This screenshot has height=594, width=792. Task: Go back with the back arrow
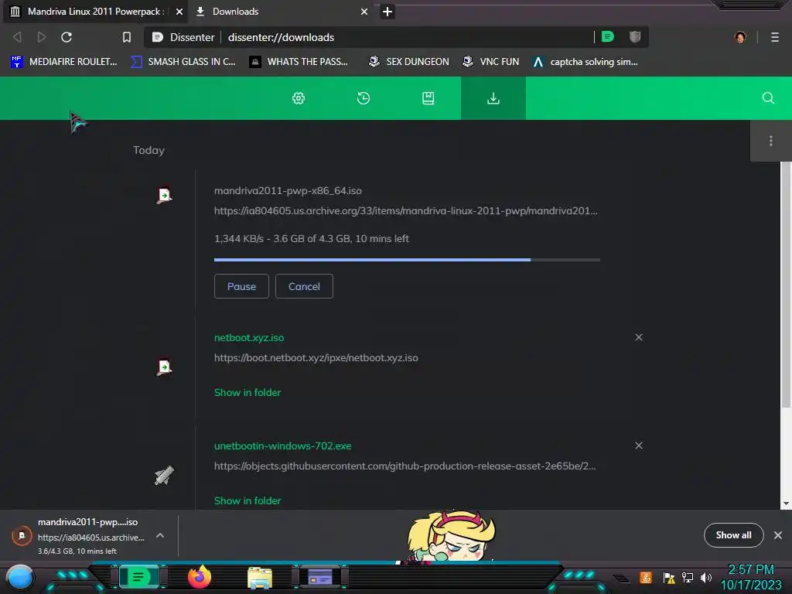pyautogui.click(x=17, y=37)
